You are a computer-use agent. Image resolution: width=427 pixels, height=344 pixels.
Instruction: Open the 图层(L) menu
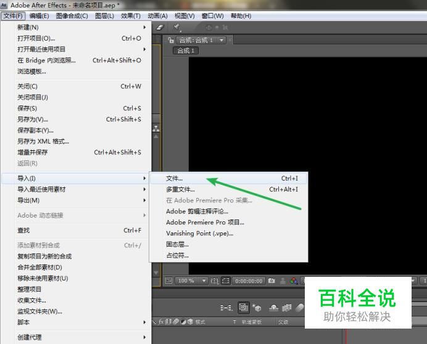(104, 16)
